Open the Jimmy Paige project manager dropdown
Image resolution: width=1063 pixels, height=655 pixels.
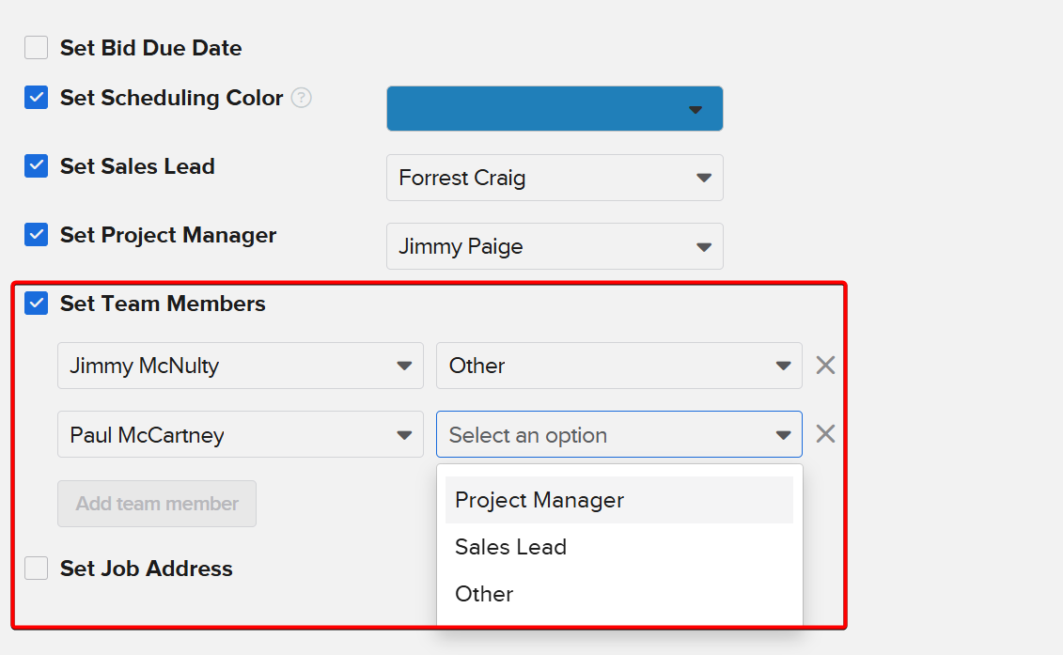click(555, 246)
